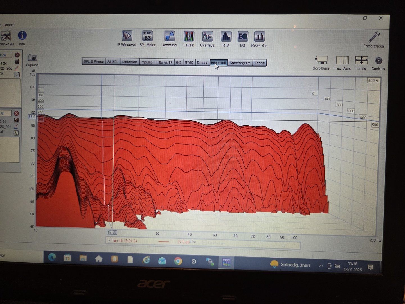
Task: Toggle the jan 18 15:01:24 trace checkbox
Action: coord(110,240)
